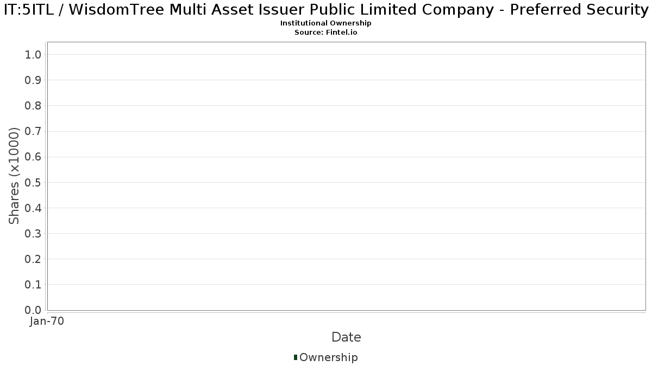This screenshot has height=366, width=652.
Task: Click the empty chart plot area
Action: tap(346, 176)
